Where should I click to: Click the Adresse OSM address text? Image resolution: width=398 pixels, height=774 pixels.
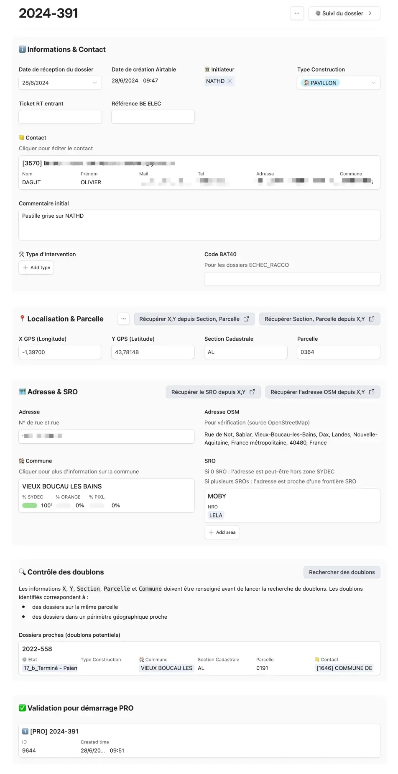(291, 439)
